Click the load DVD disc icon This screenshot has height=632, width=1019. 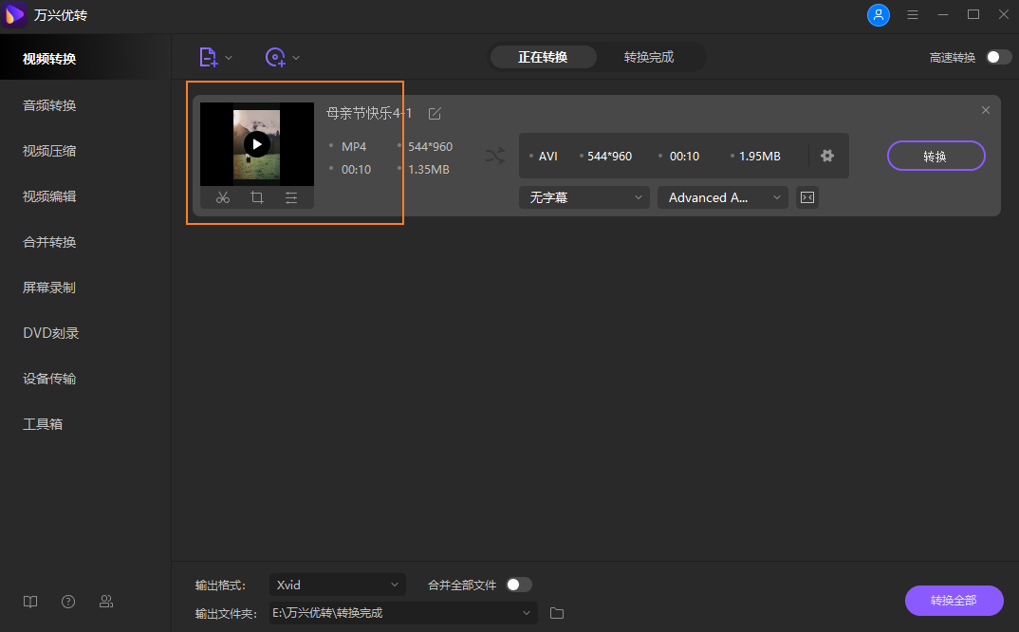[275, 57]
